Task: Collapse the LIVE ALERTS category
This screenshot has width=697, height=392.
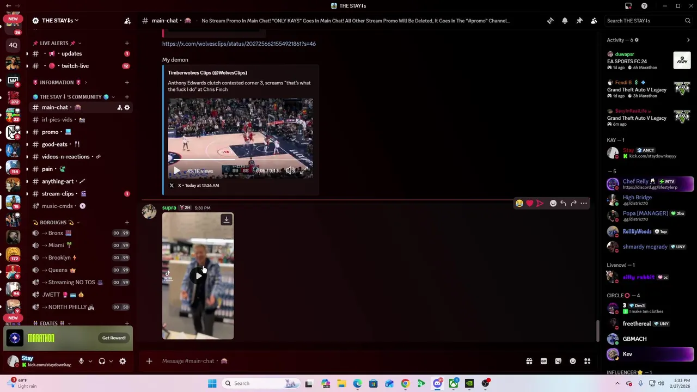Action: [57, 43]
